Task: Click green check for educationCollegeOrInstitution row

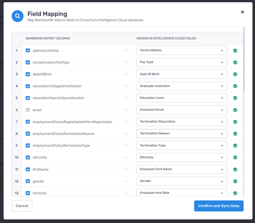Action: 235,86
